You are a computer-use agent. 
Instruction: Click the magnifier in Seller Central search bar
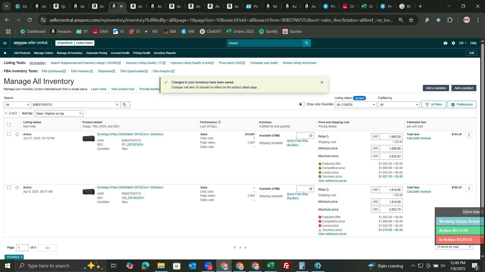tap(307, 43)
